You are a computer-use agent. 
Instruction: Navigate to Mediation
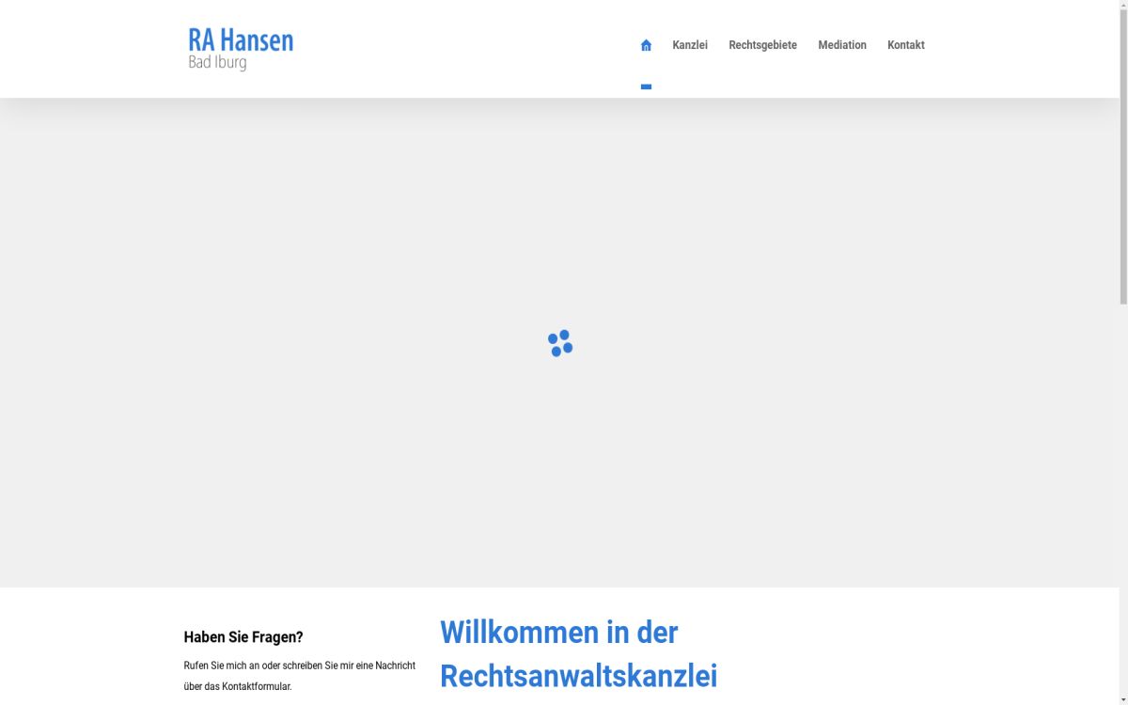point(842,44)
